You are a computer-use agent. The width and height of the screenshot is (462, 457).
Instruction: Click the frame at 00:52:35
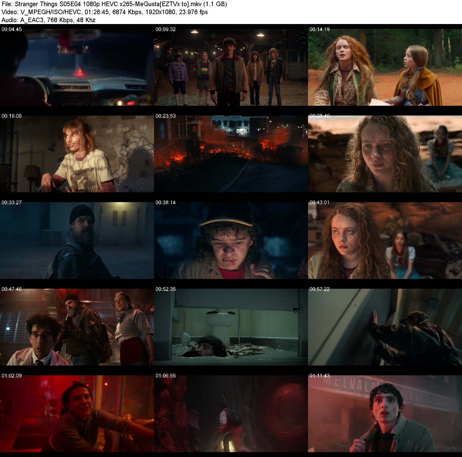coord(231,327)
